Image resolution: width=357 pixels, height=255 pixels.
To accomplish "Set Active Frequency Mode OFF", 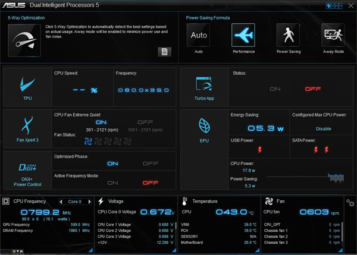I will pyautogui.click(x=151, y=183).
